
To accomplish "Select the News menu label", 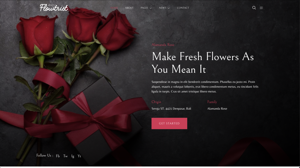I will [163, 8].
